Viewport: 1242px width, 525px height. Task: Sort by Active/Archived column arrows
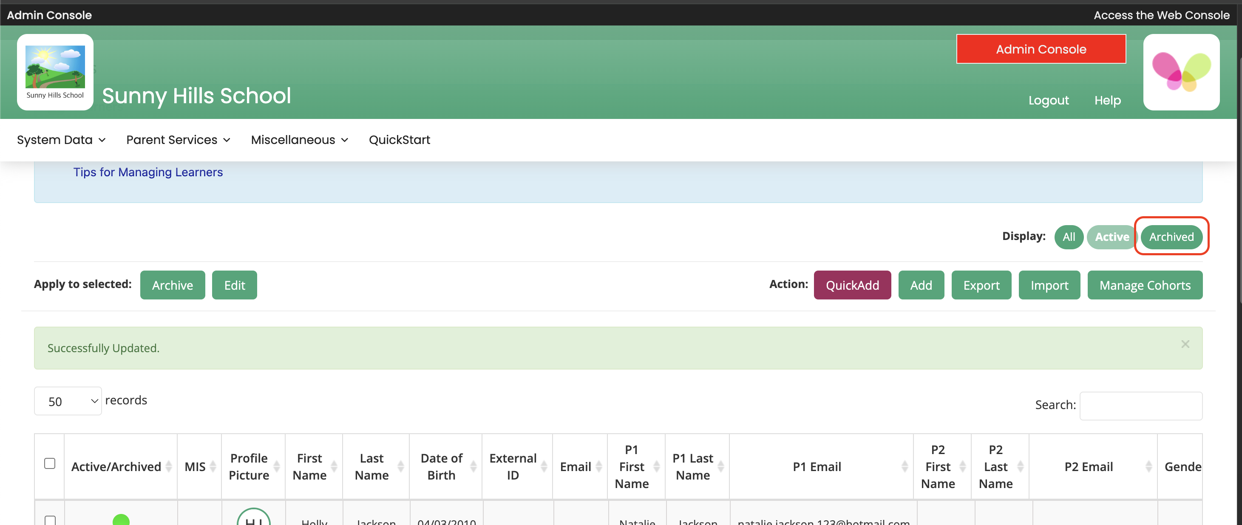tap(169, 466)
